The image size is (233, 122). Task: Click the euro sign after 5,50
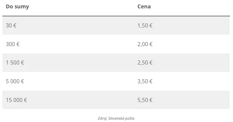tap(151, 100)
